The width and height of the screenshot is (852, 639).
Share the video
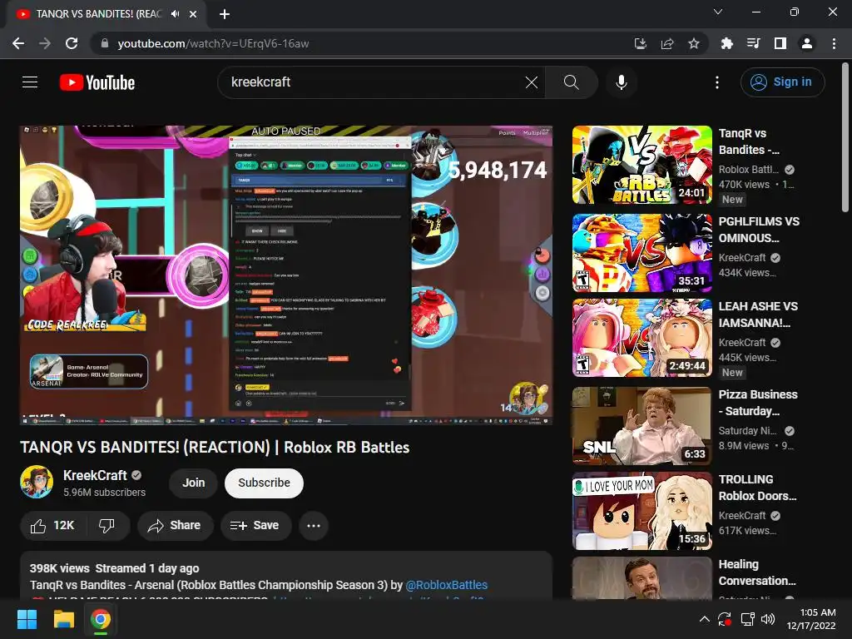175,526
